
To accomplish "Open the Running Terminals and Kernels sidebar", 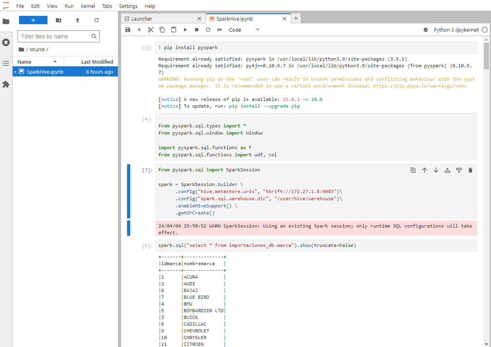I will tap(6, 42).
